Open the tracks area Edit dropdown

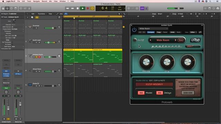33,14
